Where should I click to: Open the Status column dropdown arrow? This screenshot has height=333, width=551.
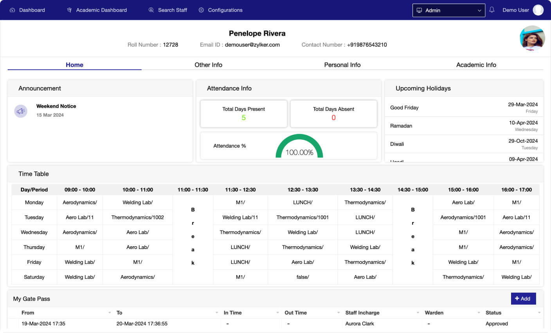tap(539, 313)
